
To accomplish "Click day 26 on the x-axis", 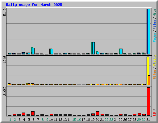I will point(125,120).
